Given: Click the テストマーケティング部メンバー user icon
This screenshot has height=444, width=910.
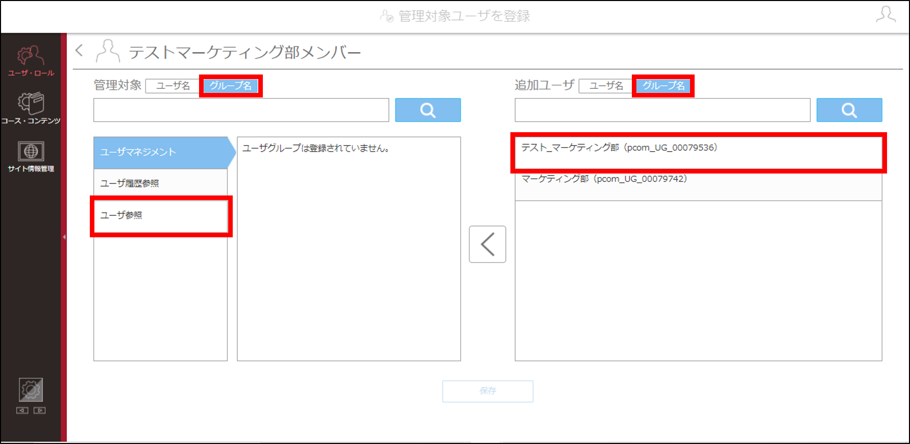Looking at the screenshot, I should [108, 51].
